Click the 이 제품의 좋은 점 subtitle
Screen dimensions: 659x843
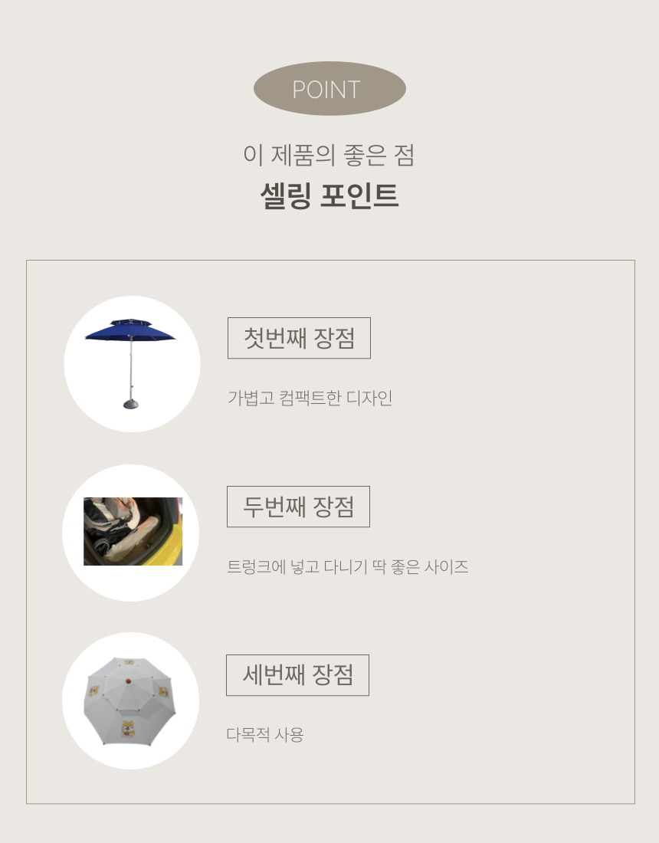pyautogui.click(x=329, y=155)
